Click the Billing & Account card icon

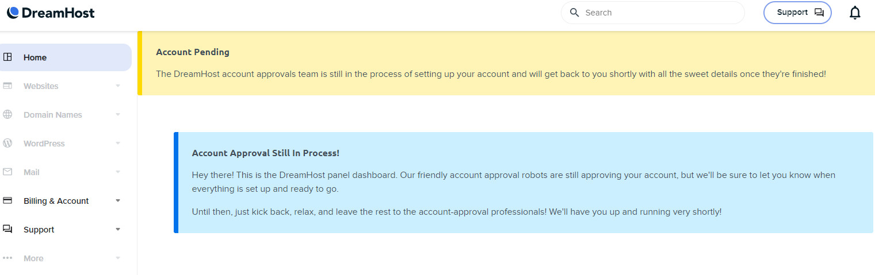coord(8,201)
